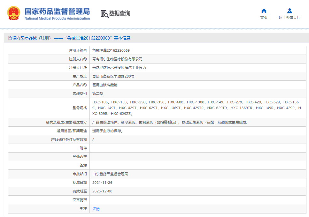This screenshot has width=309, height=217.
Task: Click approval date 2021-11-26
Action: point(102,183)
